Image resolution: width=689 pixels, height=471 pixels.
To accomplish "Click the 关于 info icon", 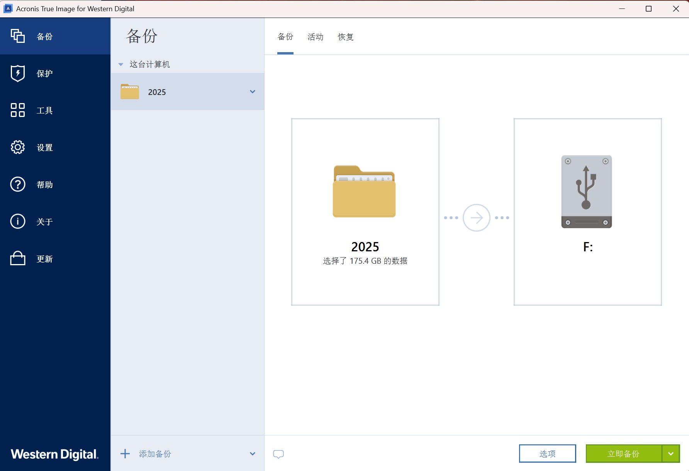I will [x=18, y=221].
